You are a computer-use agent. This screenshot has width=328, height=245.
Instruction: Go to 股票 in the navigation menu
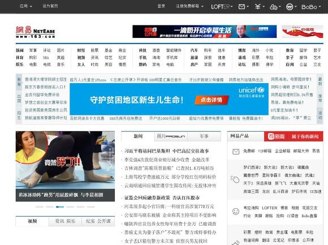(x=94, y=50)
